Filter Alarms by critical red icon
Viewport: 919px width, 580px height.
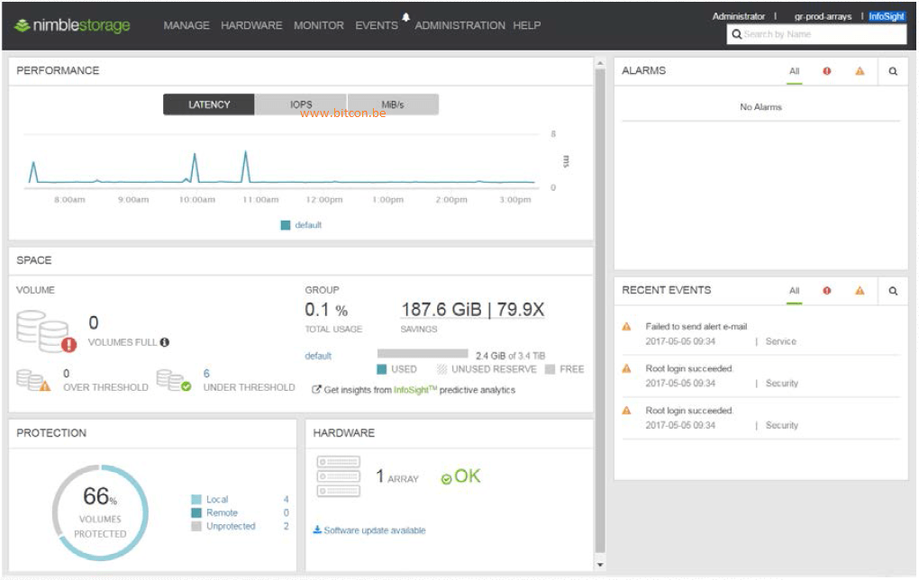click(826, 71)
